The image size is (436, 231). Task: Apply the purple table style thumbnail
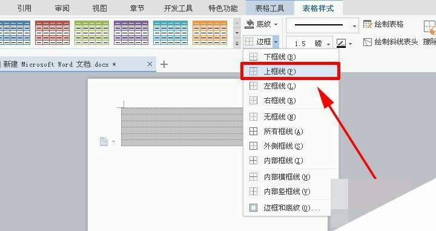click(x=131, y=33)
